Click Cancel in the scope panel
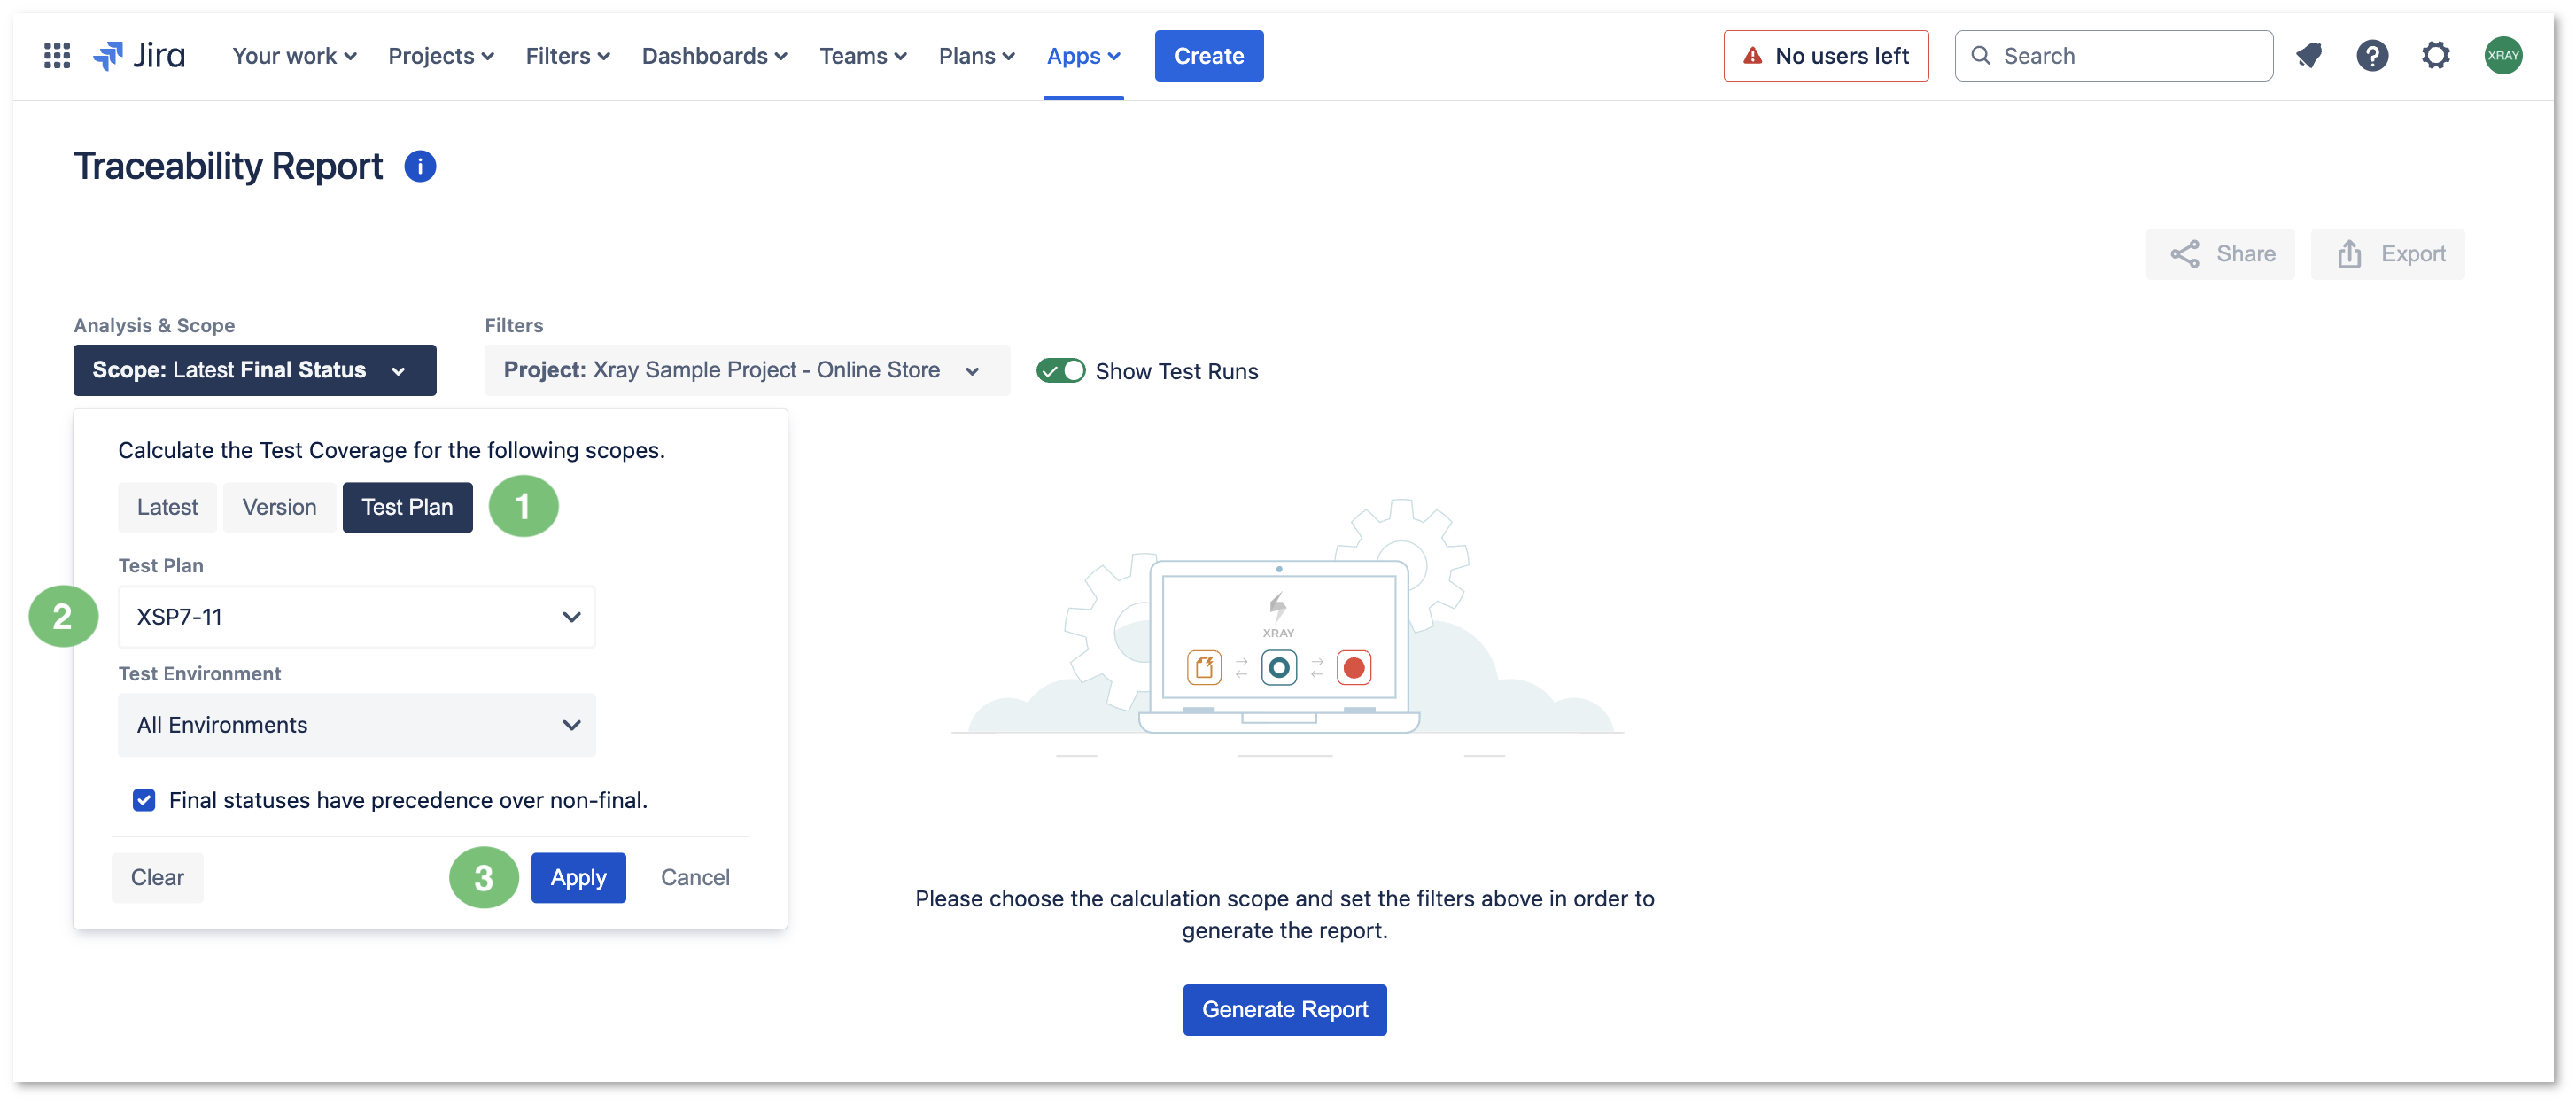The width and height of the screenshot is (2576, 1104). point(695,878)
